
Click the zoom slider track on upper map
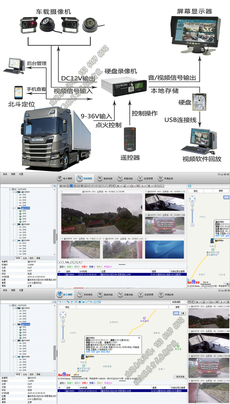tap(192, 214)
